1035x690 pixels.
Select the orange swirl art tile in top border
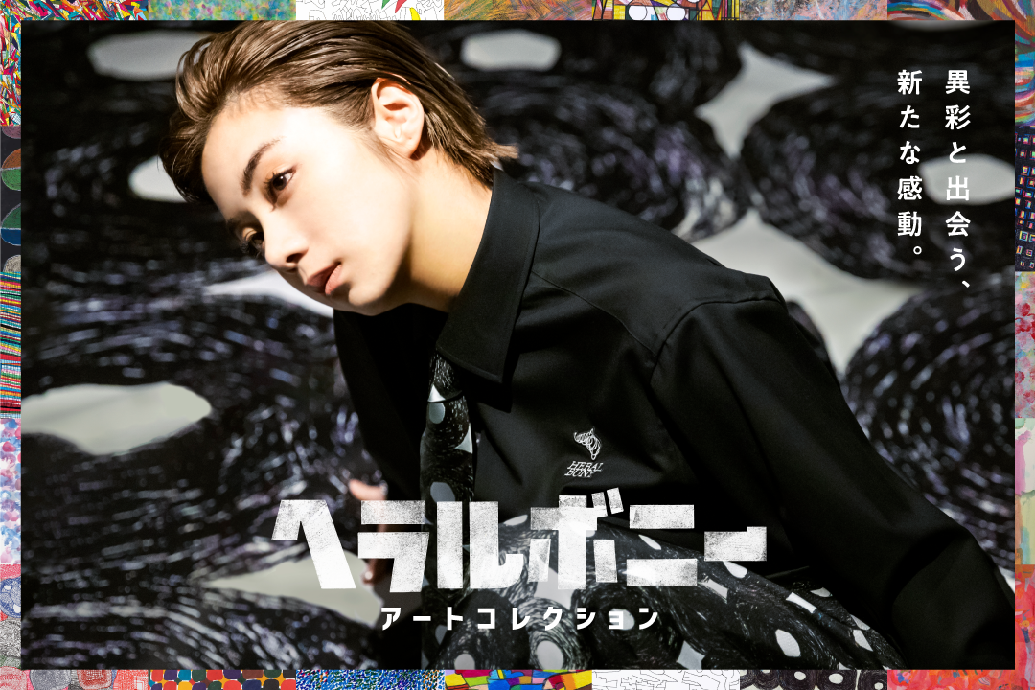pyautogui.click(x=518, y=10)
